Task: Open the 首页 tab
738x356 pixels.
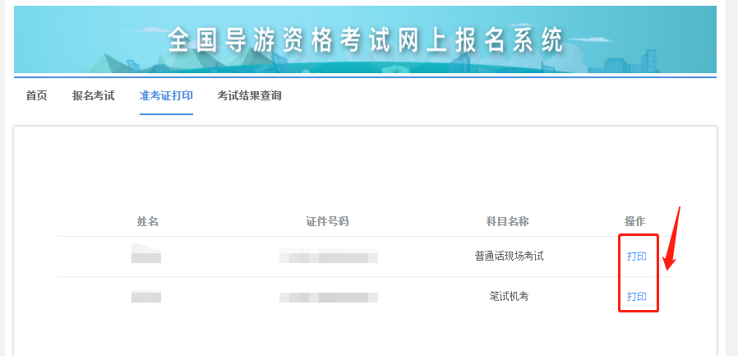Action: click(36, 95)
